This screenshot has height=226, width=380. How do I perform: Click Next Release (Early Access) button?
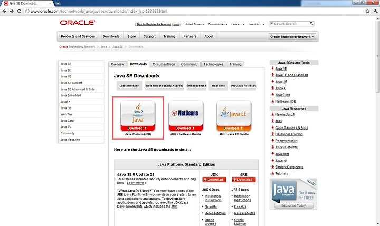(x=164, y=86)
